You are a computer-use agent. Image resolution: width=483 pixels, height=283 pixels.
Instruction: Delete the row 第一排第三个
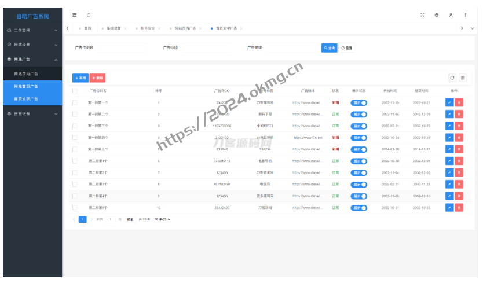[x=459, y=126]
